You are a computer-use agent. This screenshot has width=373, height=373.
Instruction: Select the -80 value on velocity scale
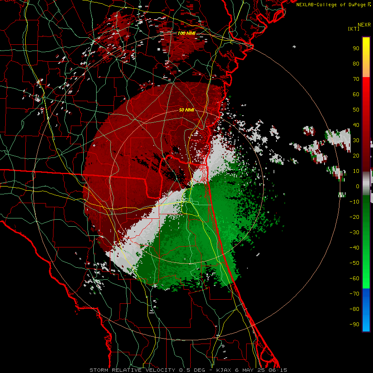coord(354,309)
